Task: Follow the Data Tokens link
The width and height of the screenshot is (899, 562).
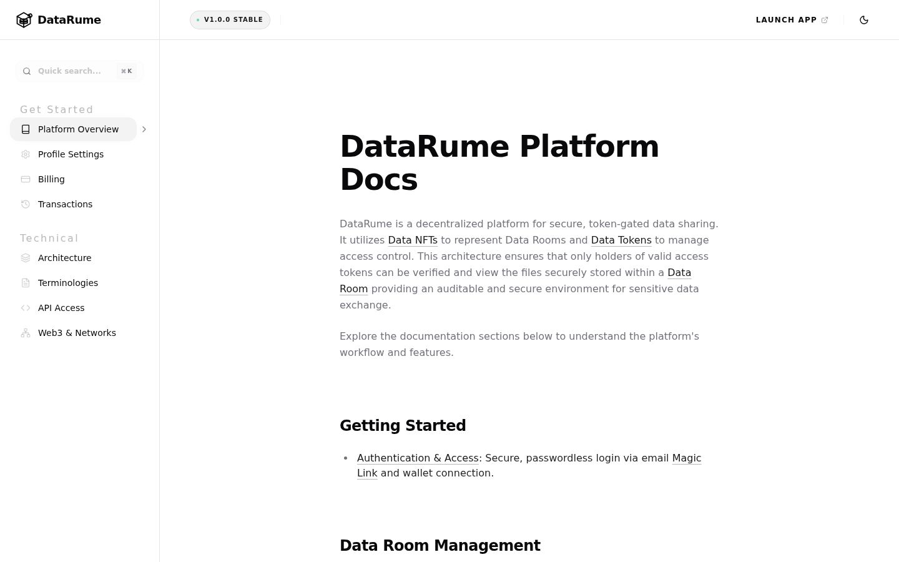Action: tap(621, 240)
